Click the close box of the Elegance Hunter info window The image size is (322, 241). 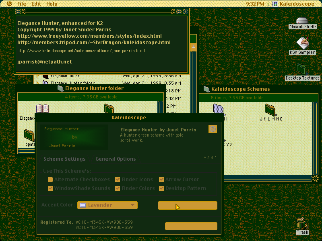point(18,12)
